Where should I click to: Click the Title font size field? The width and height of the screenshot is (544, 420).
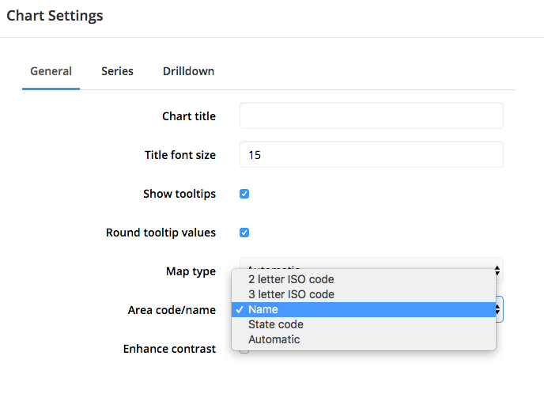[371, 154]
